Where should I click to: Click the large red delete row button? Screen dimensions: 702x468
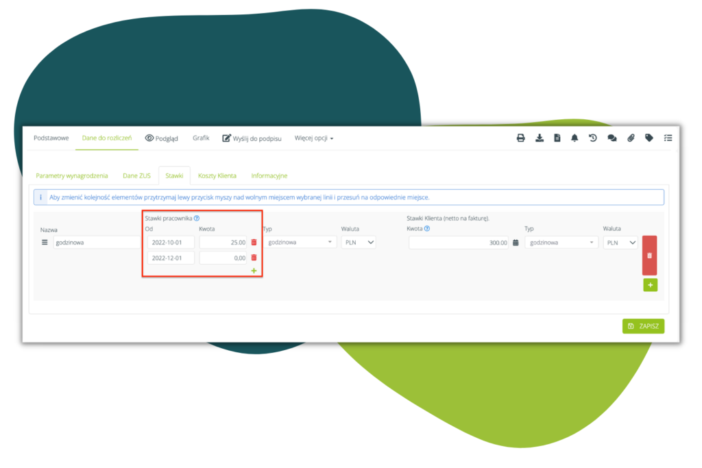point(649,255)
